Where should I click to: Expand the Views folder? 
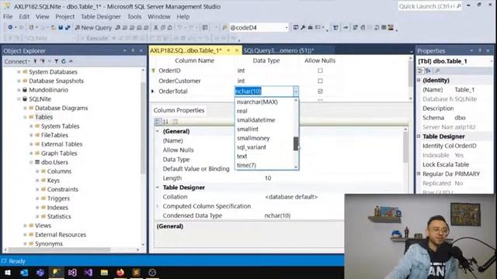click(x=25, y=226)
